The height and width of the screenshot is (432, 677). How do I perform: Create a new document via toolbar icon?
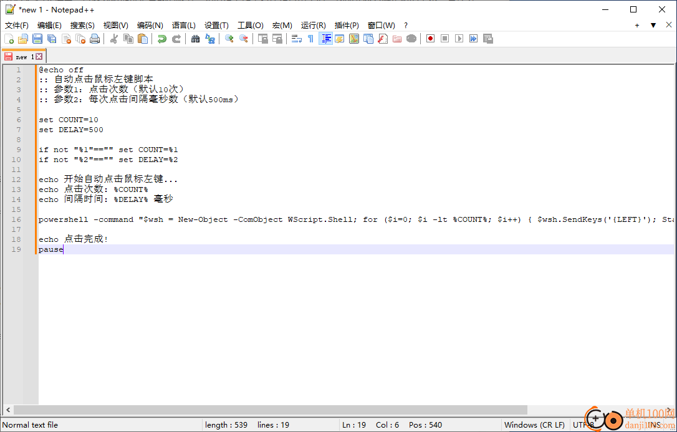coord(9,39)
